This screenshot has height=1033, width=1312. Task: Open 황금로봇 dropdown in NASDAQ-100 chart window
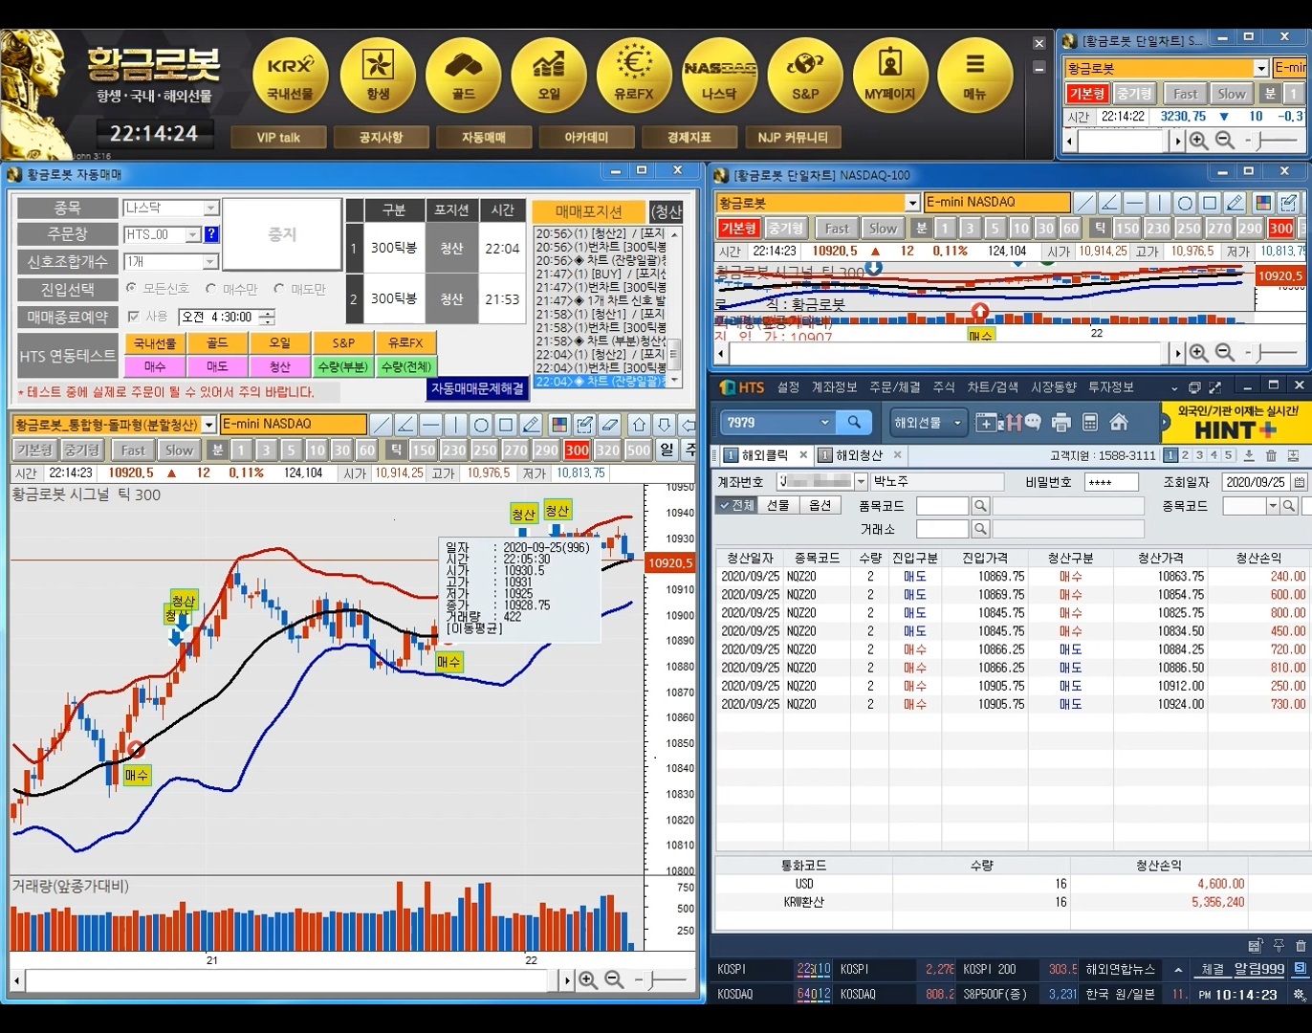(912, 203)
